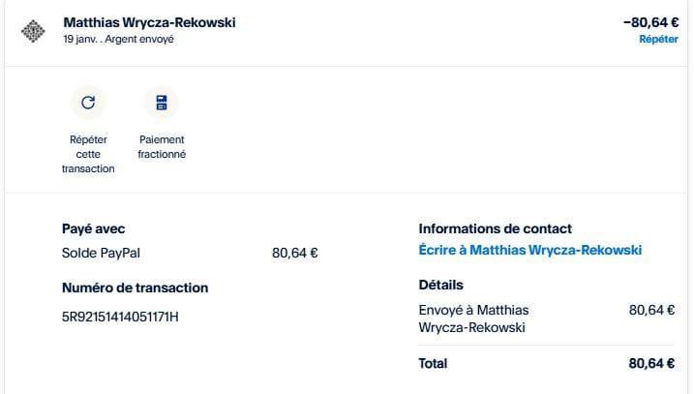Click the Paiement fractionné icon
Viewport: 694px width, 394px height.
(162, 102)
